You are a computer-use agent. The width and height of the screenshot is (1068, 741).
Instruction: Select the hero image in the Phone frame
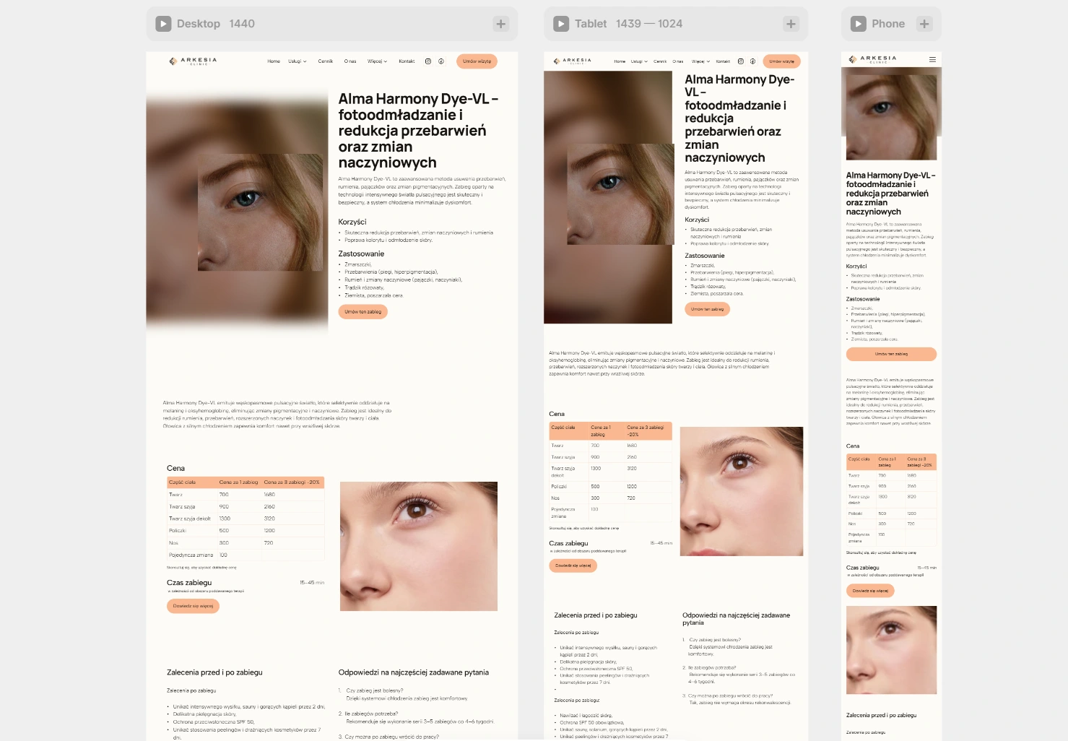[x=891, y=116]
